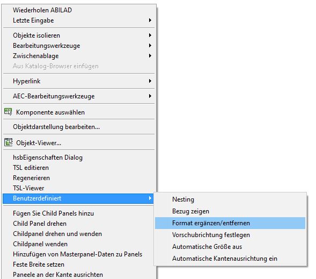
Task: Select Automatische Größe aus
Action: (x=230, y=247)
